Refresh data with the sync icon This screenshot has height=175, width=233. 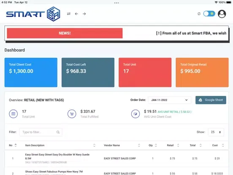[199, 14]
